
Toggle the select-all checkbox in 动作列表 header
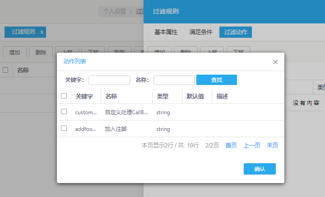click(64, 96)
